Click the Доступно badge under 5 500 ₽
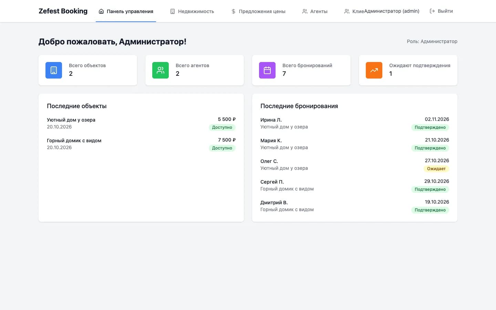The image size is (496, 310). (x=222, y=127)
